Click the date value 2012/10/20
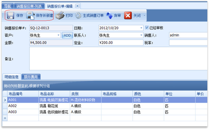The image size is (209, 129). (x=109, y=28)
